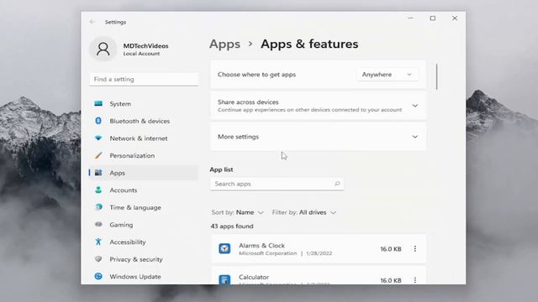Click the App list heading

(x=221, y=169)
